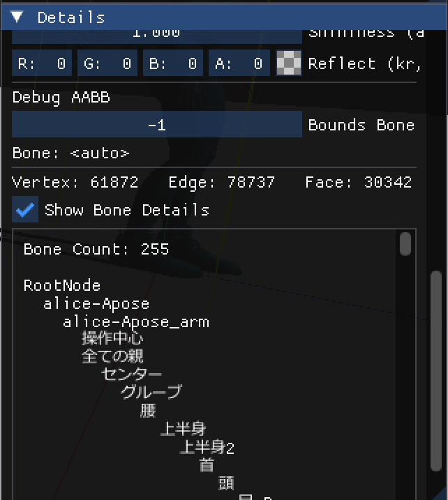Viewport: 448px width, 500px height.
Task: Toggle the Show Bone Details checkbox
Action: click(x=25, y=209)
